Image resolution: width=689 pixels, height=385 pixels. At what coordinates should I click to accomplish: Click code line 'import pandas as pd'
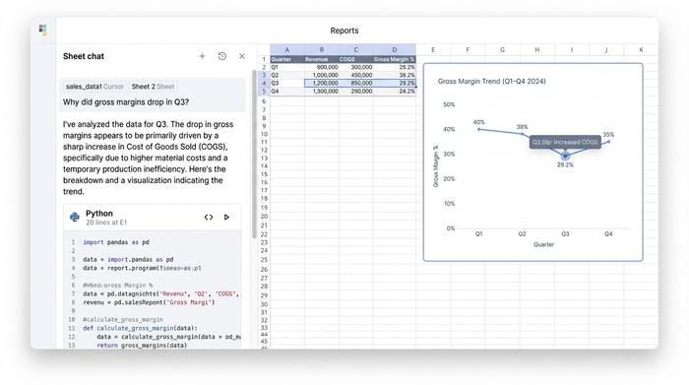[x=116, y=242]
